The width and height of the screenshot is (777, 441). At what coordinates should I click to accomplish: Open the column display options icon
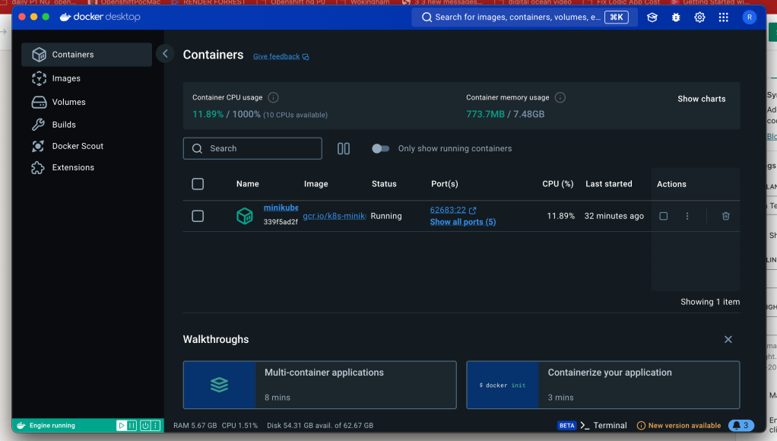pyautogui.click(x=344, y=149)
